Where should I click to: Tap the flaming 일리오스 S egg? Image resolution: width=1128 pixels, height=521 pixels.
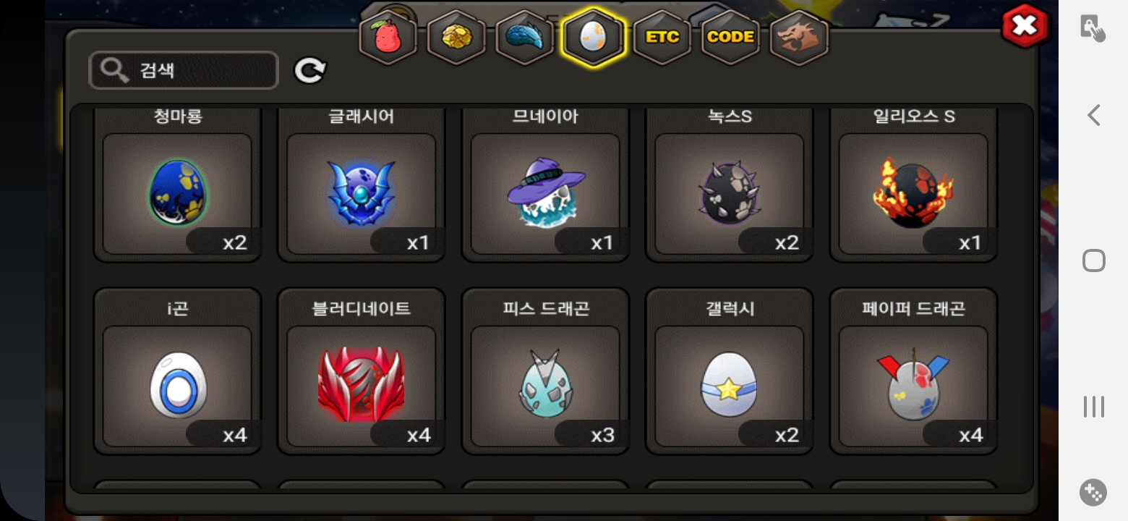tap(913, 194)
